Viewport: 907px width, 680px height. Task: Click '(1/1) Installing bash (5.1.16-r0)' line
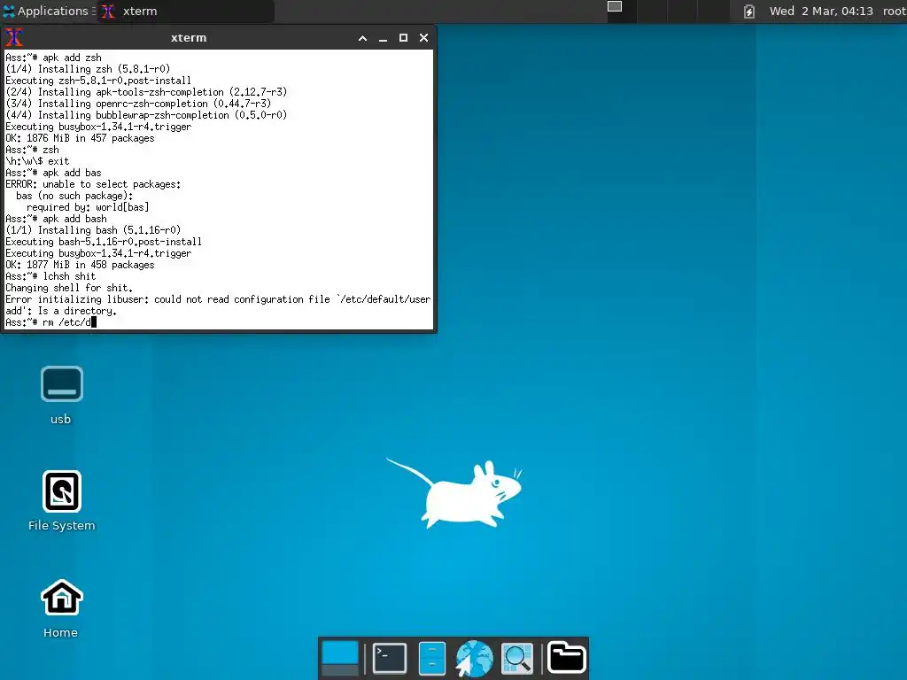click(93, 229)
